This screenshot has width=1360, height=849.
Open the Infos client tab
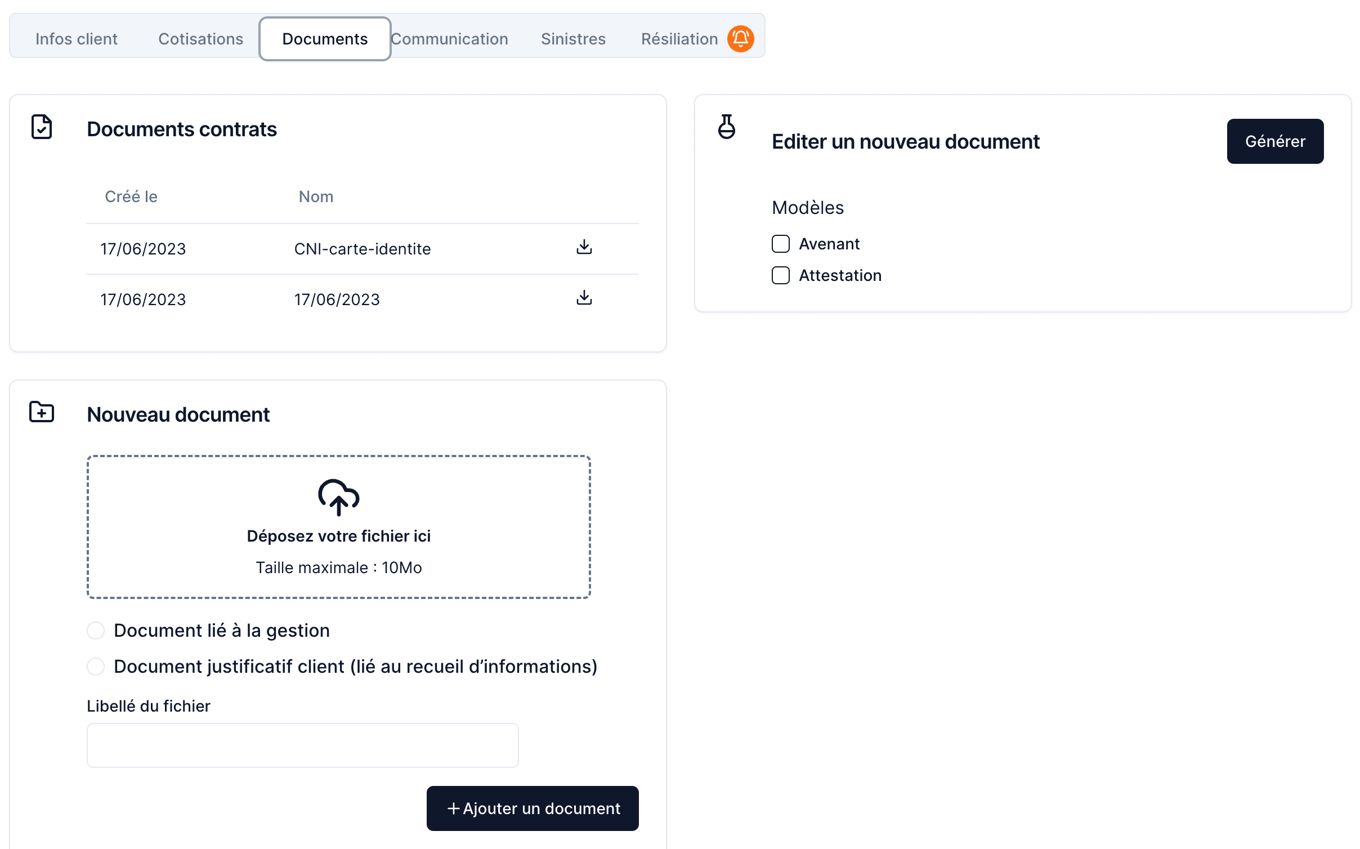[x=77, y=39]
